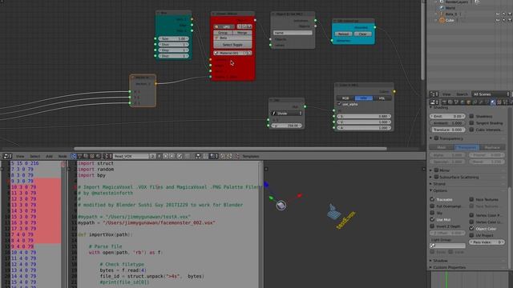Click the 3D manipulator white circle gizmo
513x288 pixels.
tap(281, 206)
